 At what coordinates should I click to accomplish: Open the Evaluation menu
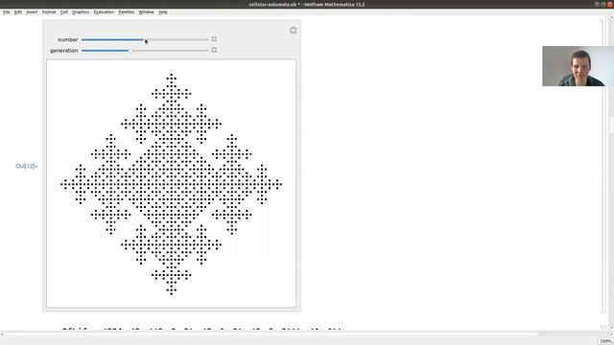click(x=104, y=12)
